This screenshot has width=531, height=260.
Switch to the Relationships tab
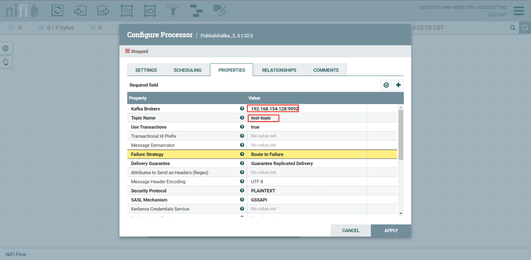coord(279,70)
